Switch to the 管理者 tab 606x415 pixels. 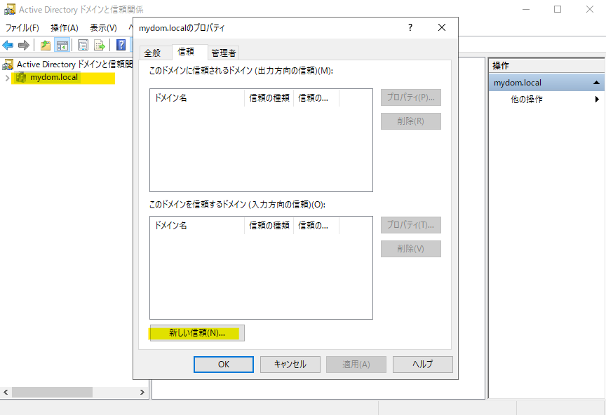click(224, 53)
